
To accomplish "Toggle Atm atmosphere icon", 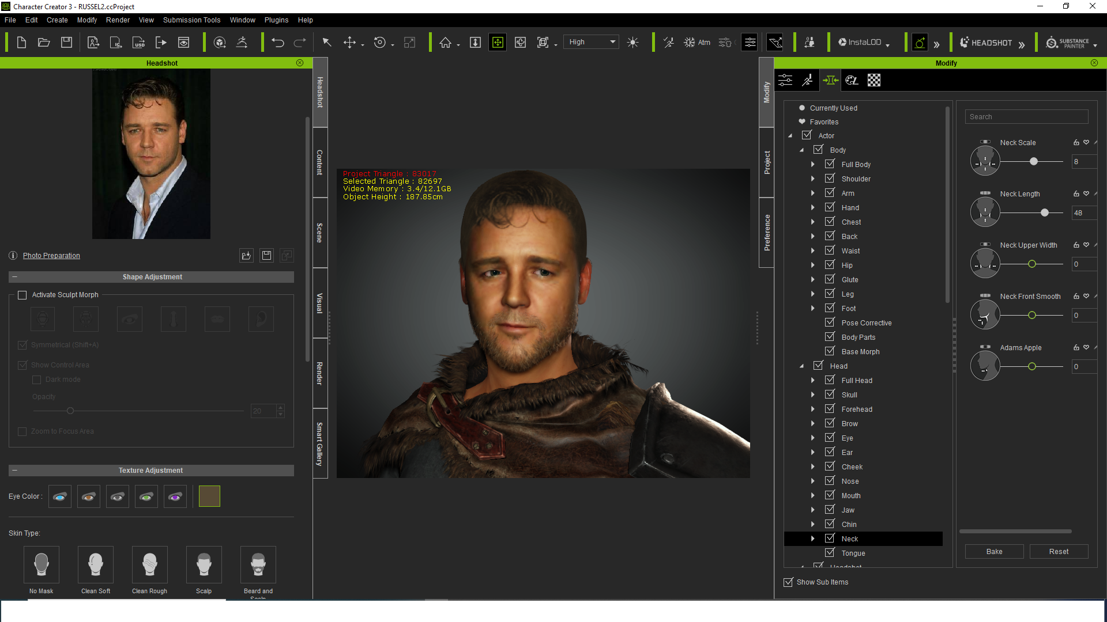I will click(696, 42).
